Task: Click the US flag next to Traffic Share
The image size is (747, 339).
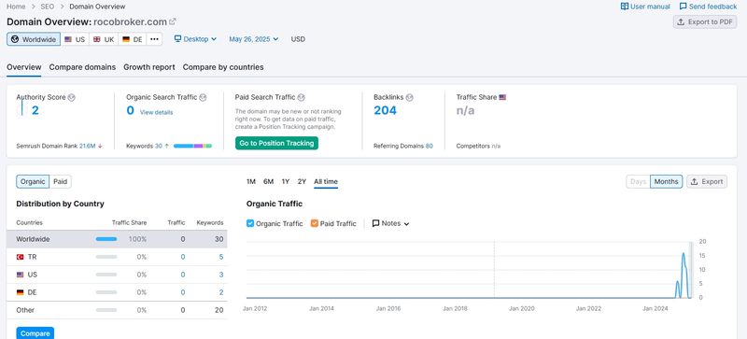Action: (x=502, y=97)
